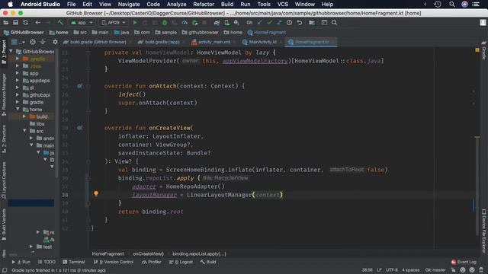488x274 pixels.
Task: Click the yellow intention lightbulb icon
Action: pos(96,193)
